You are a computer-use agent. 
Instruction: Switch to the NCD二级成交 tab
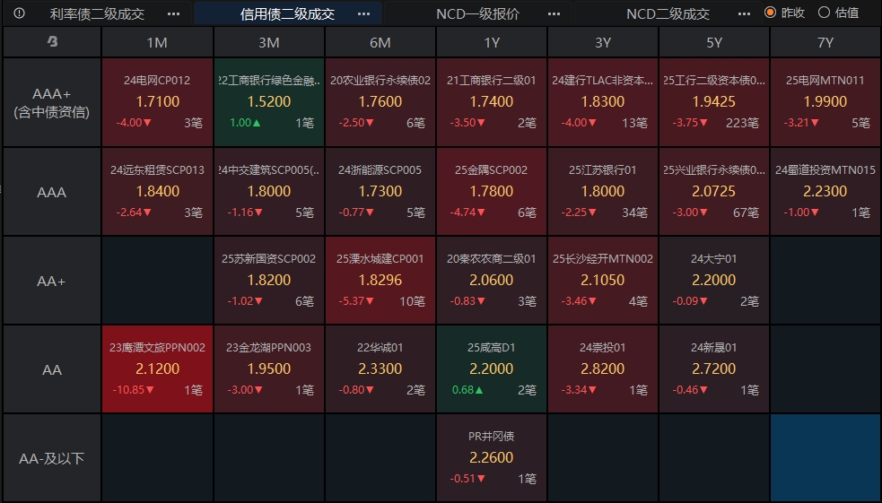click(x=668, y=13)
